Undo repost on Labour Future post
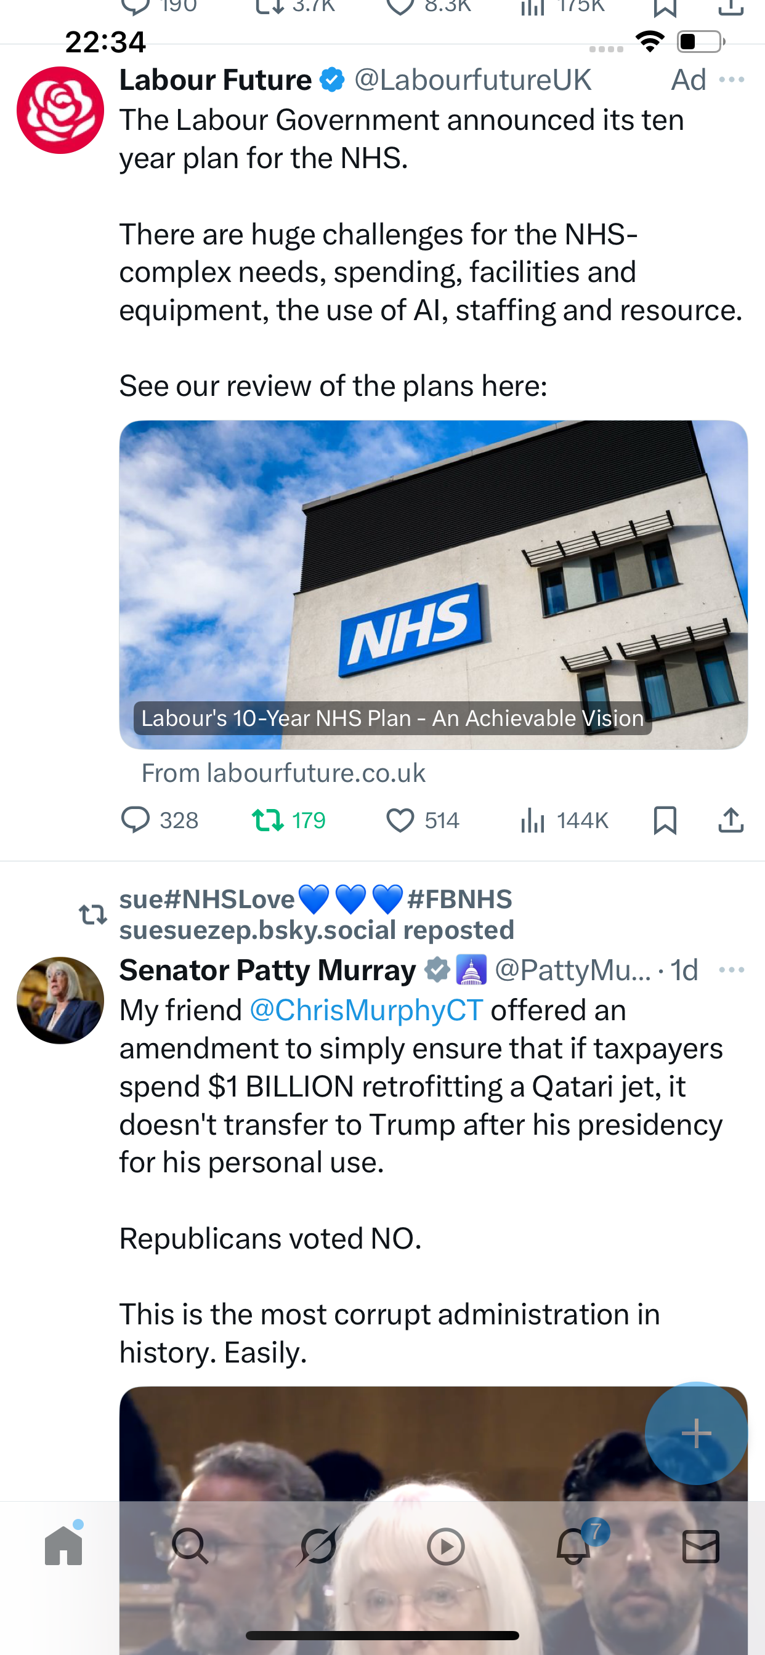Screen dimensions: 765x1655 (x=268, y=821)
